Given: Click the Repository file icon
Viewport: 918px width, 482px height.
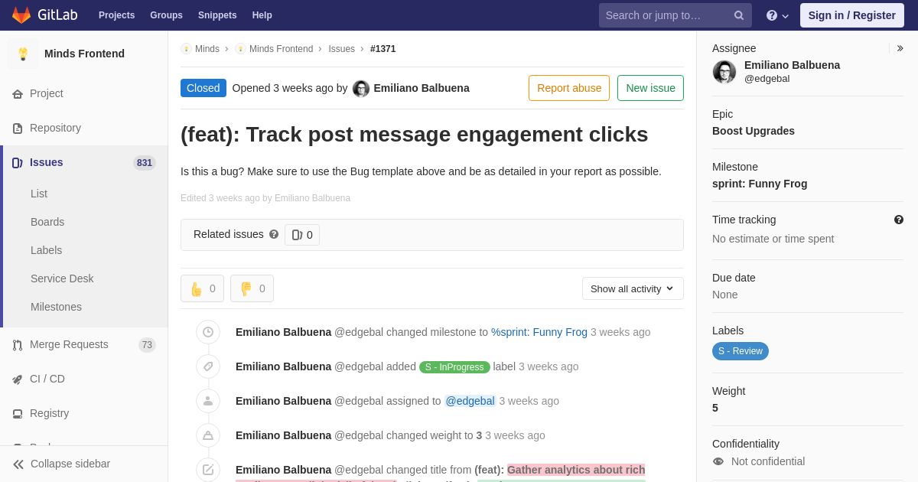Looking at the screenshot, I should 18,128.
